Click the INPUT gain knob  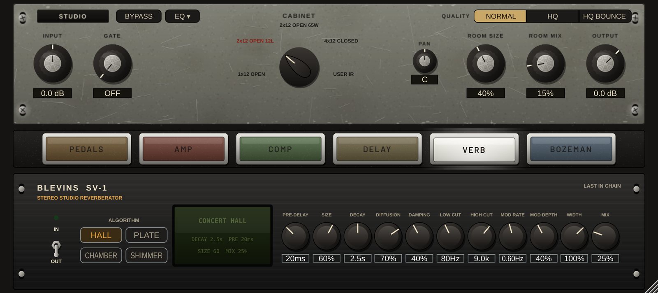[53, 63]
